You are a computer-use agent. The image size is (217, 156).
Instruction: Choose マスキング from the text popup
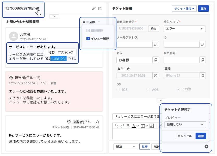pos(65,52)
